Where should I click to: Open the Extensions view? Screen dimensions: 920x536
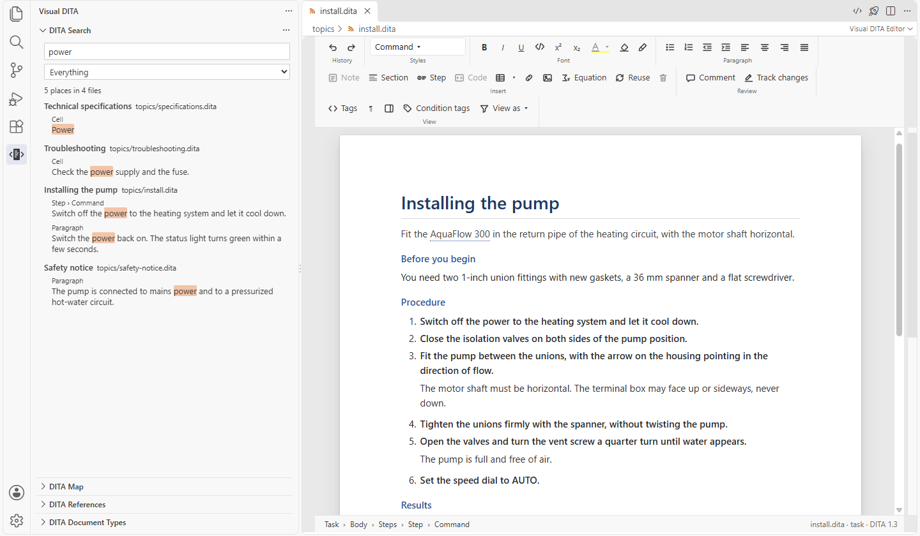[17, 126]
